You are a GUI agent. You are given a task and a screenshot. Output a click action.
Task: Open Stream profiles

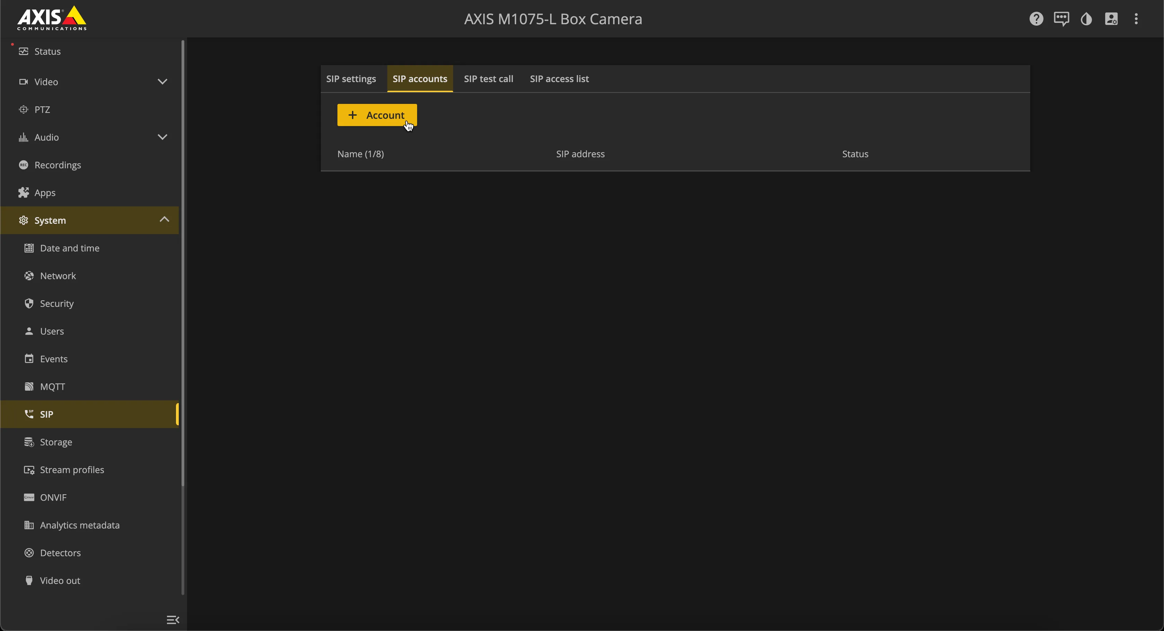coord(89,470)
